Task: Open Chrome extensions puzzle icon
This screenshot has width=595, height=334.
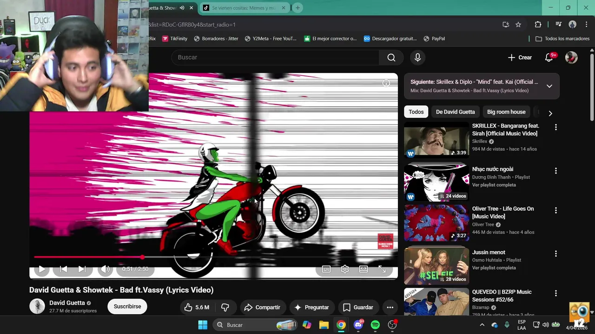Action: tap(538, 25)
